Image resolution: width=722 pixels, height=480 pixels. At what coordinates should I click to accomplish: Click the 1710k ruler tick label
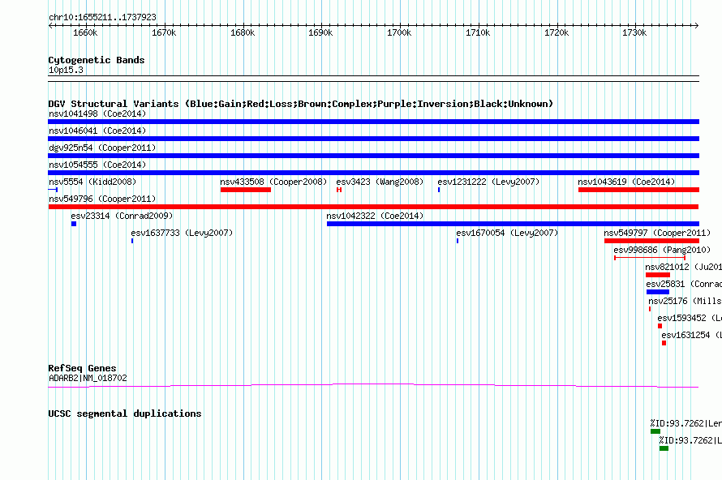pyautogui.click(x=478, y=32)
